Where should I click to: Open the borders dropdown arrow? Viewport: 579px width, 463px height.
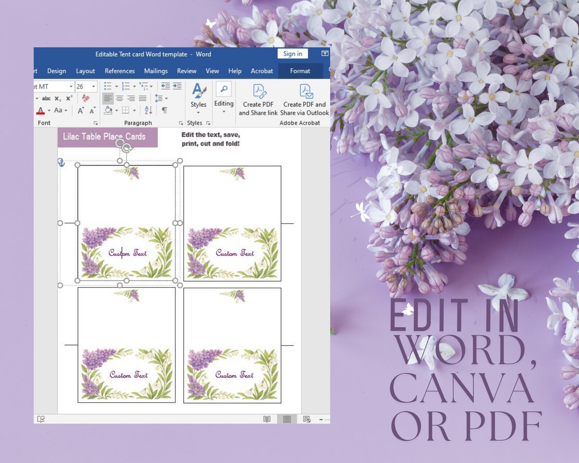pyautogui.click(x=135, y=110)
